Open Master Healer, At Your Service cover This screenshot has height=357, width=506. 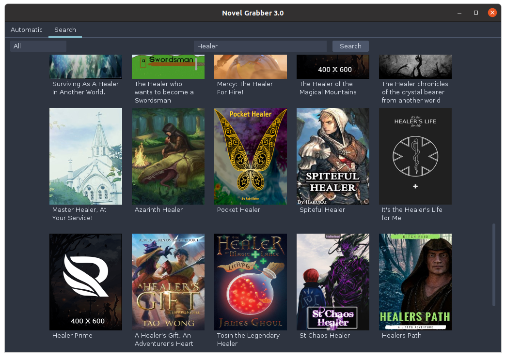(x=86, y=156)
